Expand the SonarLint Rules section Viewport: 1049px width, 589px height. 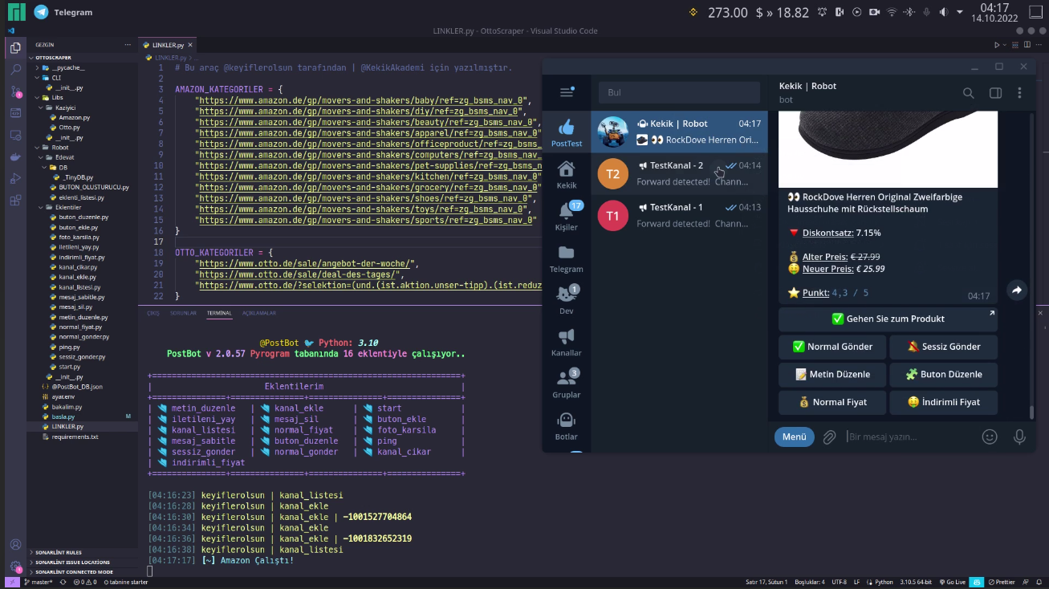click(x=59, y=552)
